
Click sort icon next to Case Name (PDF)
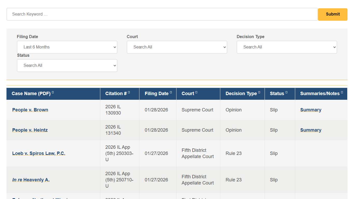coord(53,92)
